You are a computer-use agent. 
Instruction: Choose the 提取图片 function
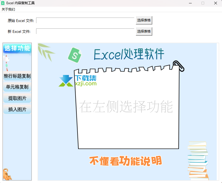pos(17,98)
